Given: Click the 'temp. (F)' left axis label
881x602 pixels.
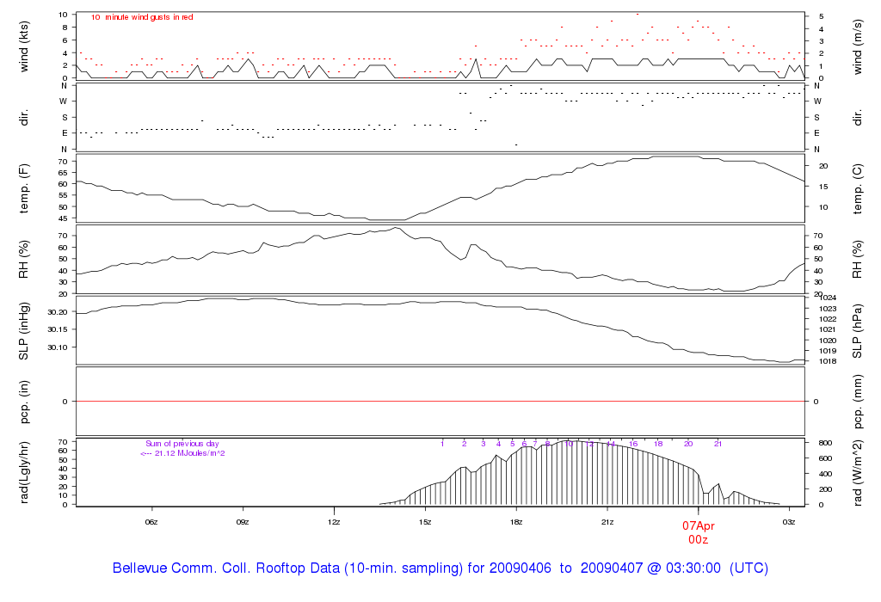Looking at the screenshot, I should pyautogui.click(x=24, y=188).
